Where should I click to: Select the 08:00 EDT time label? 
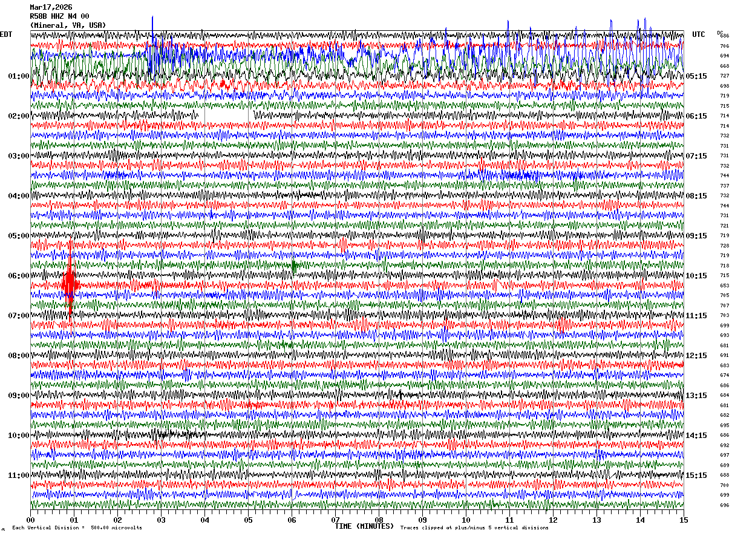19,356
